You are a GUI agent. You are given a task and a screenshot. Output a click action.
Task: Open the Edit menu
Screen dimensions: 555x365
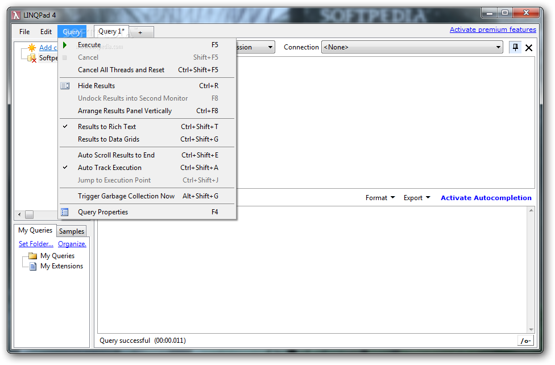(46, 31)
